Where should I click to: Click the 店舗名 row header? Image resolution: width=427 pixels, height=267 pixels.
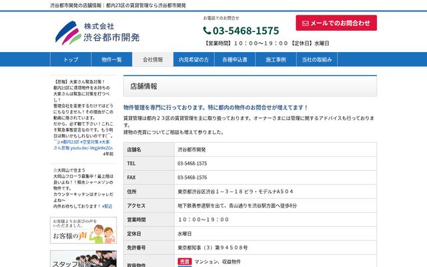click(x=149, y=150)
